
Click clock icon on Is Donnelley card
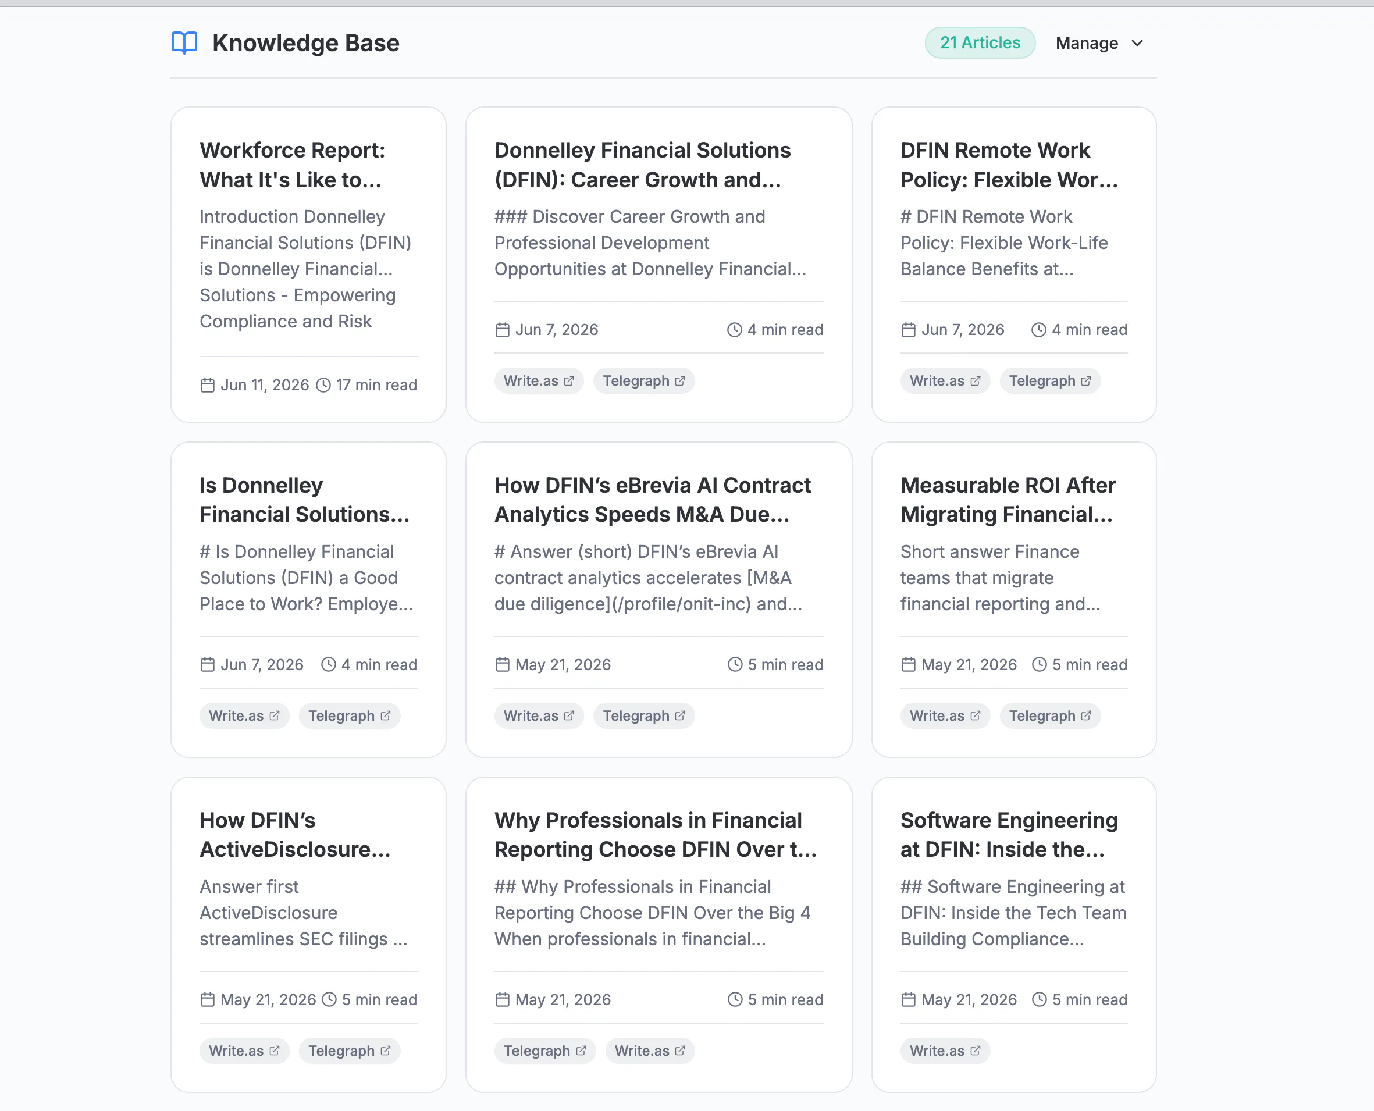pyautogui.click(x=328, y=665)
